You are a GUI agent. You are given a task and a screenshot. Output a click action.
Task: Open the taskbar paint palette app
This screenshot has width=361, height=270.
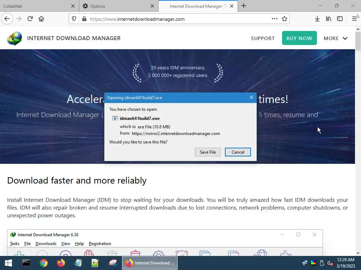pos(113,263)
